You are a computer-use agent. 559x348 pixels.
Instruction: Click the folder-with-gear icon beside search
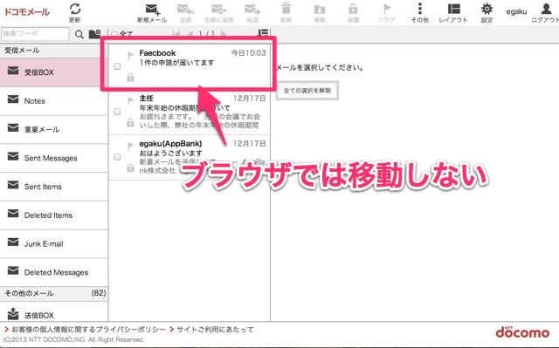coord(95,34)
